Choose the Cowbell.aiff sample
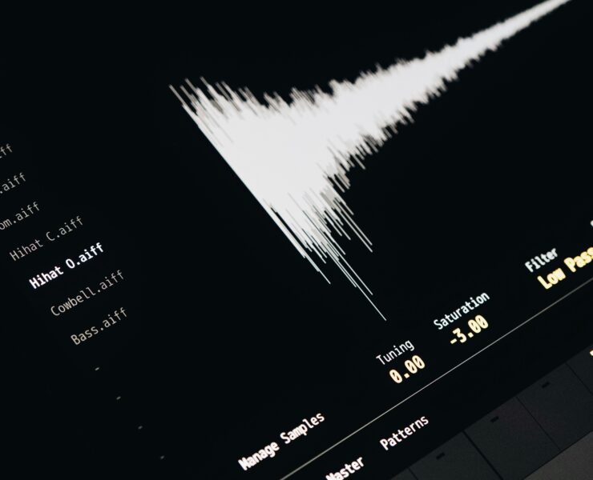Image resolution: width=593 pixels, height=480 pixels. tap(87, 293)
